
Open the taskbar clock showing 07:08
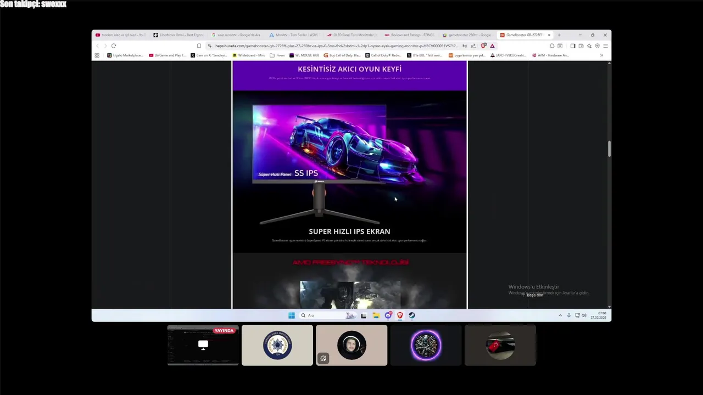coord(599,315)
